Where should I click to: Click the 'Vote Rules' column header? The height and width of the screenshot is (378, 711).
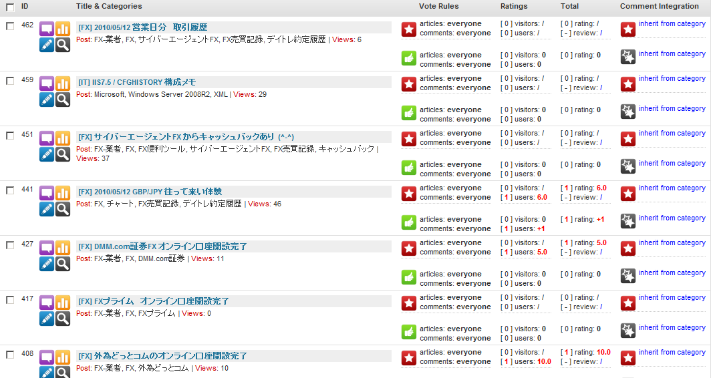(438, 6)
